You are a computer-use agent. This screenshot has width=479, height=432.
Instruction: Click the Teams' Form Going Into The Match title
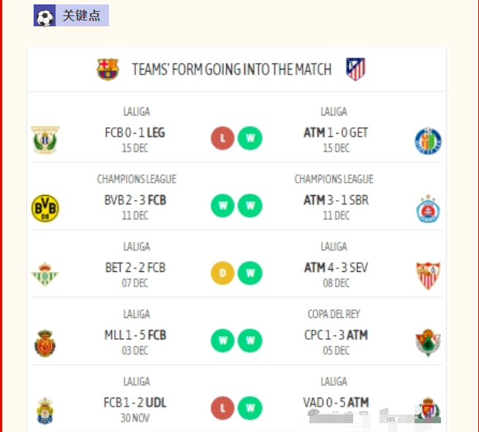tap(231, 69)
